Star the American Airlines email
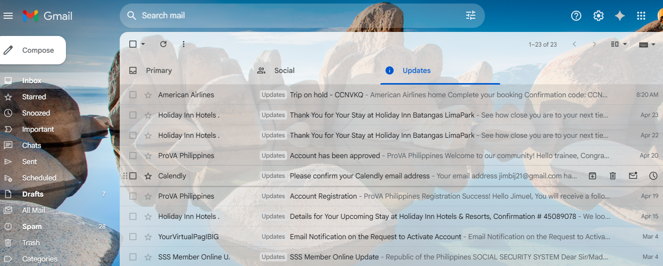 (x=148, y=95)
